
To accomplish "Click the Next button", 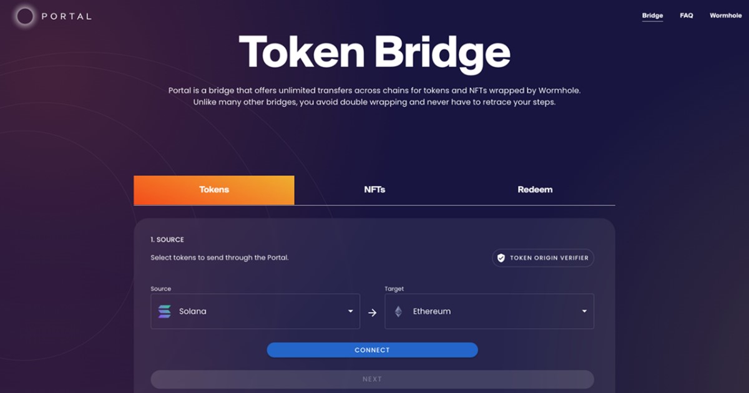I will click(x=372, y=379).
